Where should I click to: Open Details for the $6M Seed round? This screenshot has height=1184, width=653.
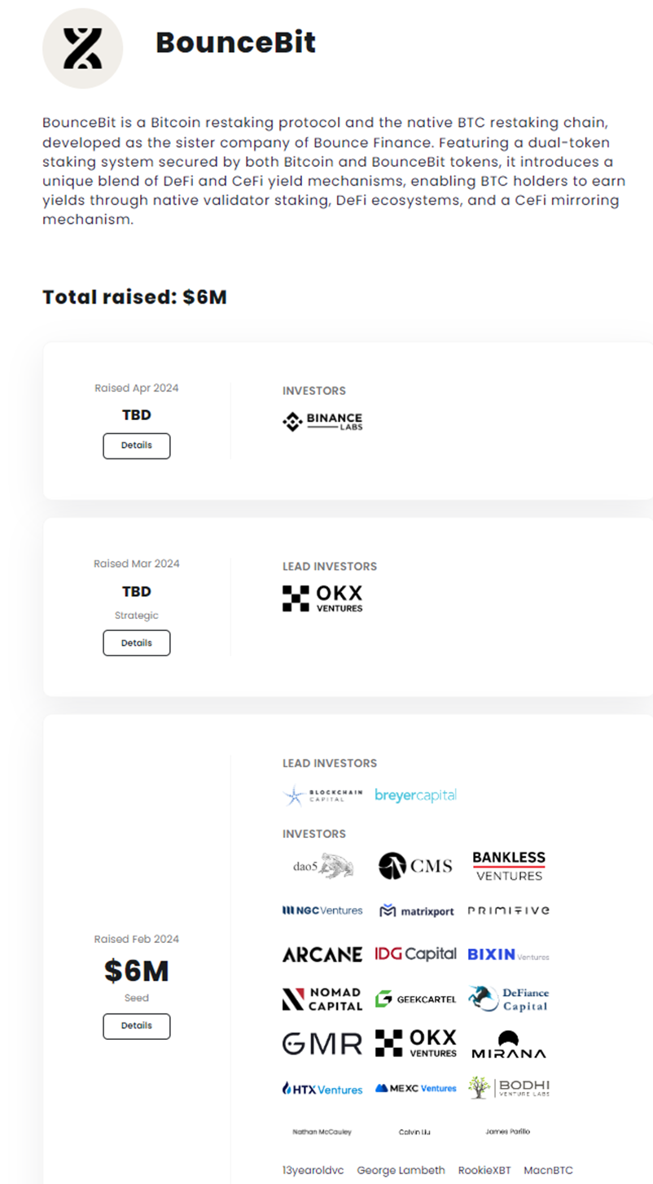137,1026
